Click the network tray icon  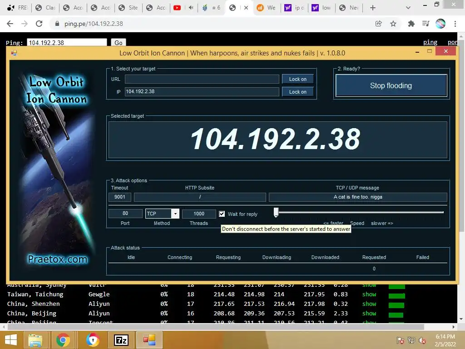pyautogui.click(x=411, y=340)
